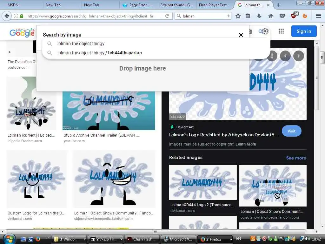This screenshot has height=244, width=325.
Task: Click Windows Start orb
Action: pyautogui.click(x=9, y=239)
